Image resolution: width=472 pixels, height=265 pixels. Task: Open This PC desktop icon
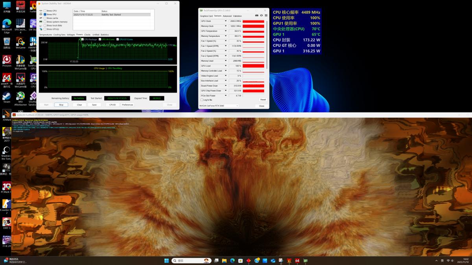point(7,7)
